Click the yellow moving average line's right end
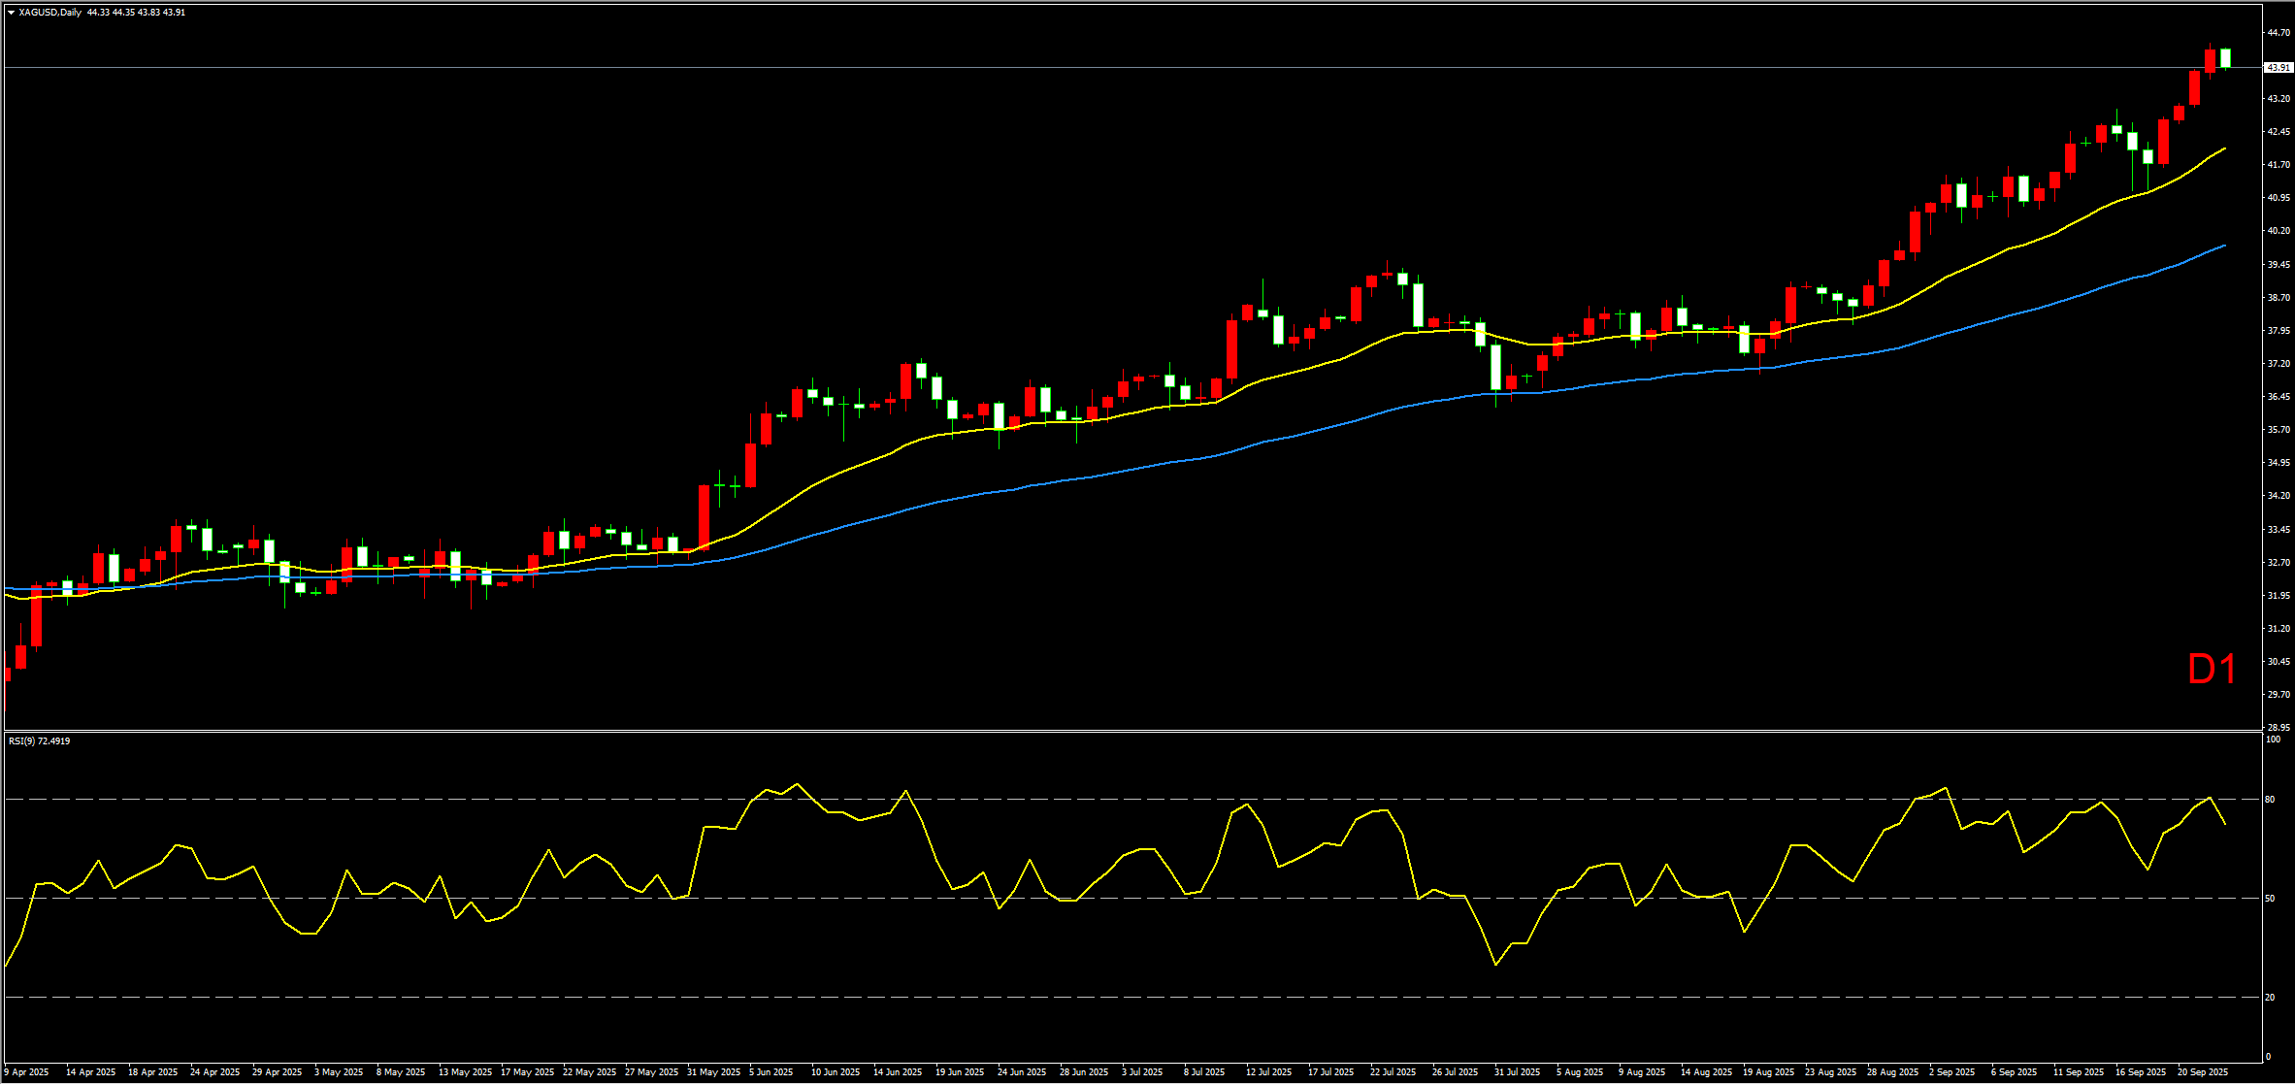 tap(2224, 149)
